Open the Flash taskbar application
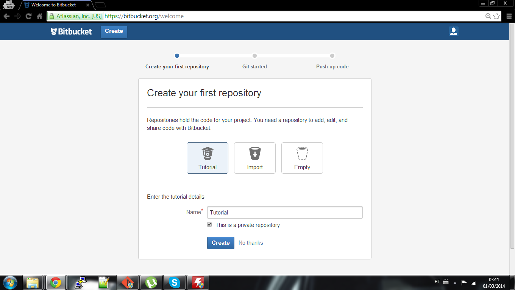 [198, 282]
